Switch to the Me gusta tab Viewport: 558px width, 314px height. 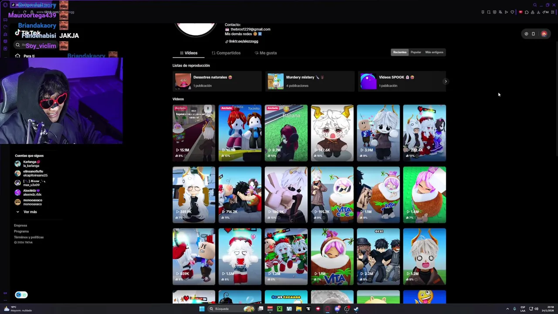(x=266, y=53)
